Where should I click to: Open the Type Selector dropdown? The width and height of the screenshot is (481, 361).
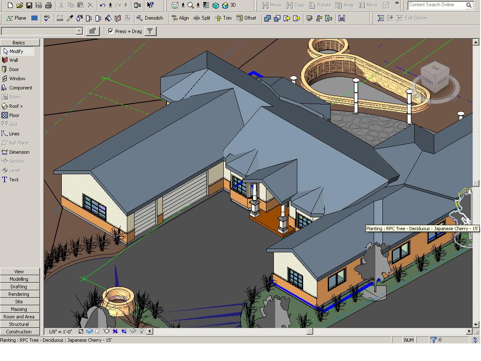click(79, 31)
